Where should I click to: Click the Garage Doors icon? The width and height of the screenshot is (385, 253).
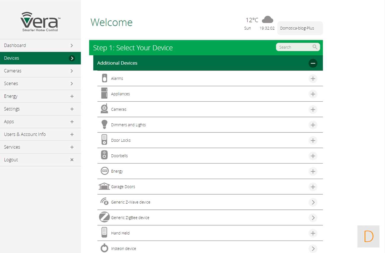point(104,186)
